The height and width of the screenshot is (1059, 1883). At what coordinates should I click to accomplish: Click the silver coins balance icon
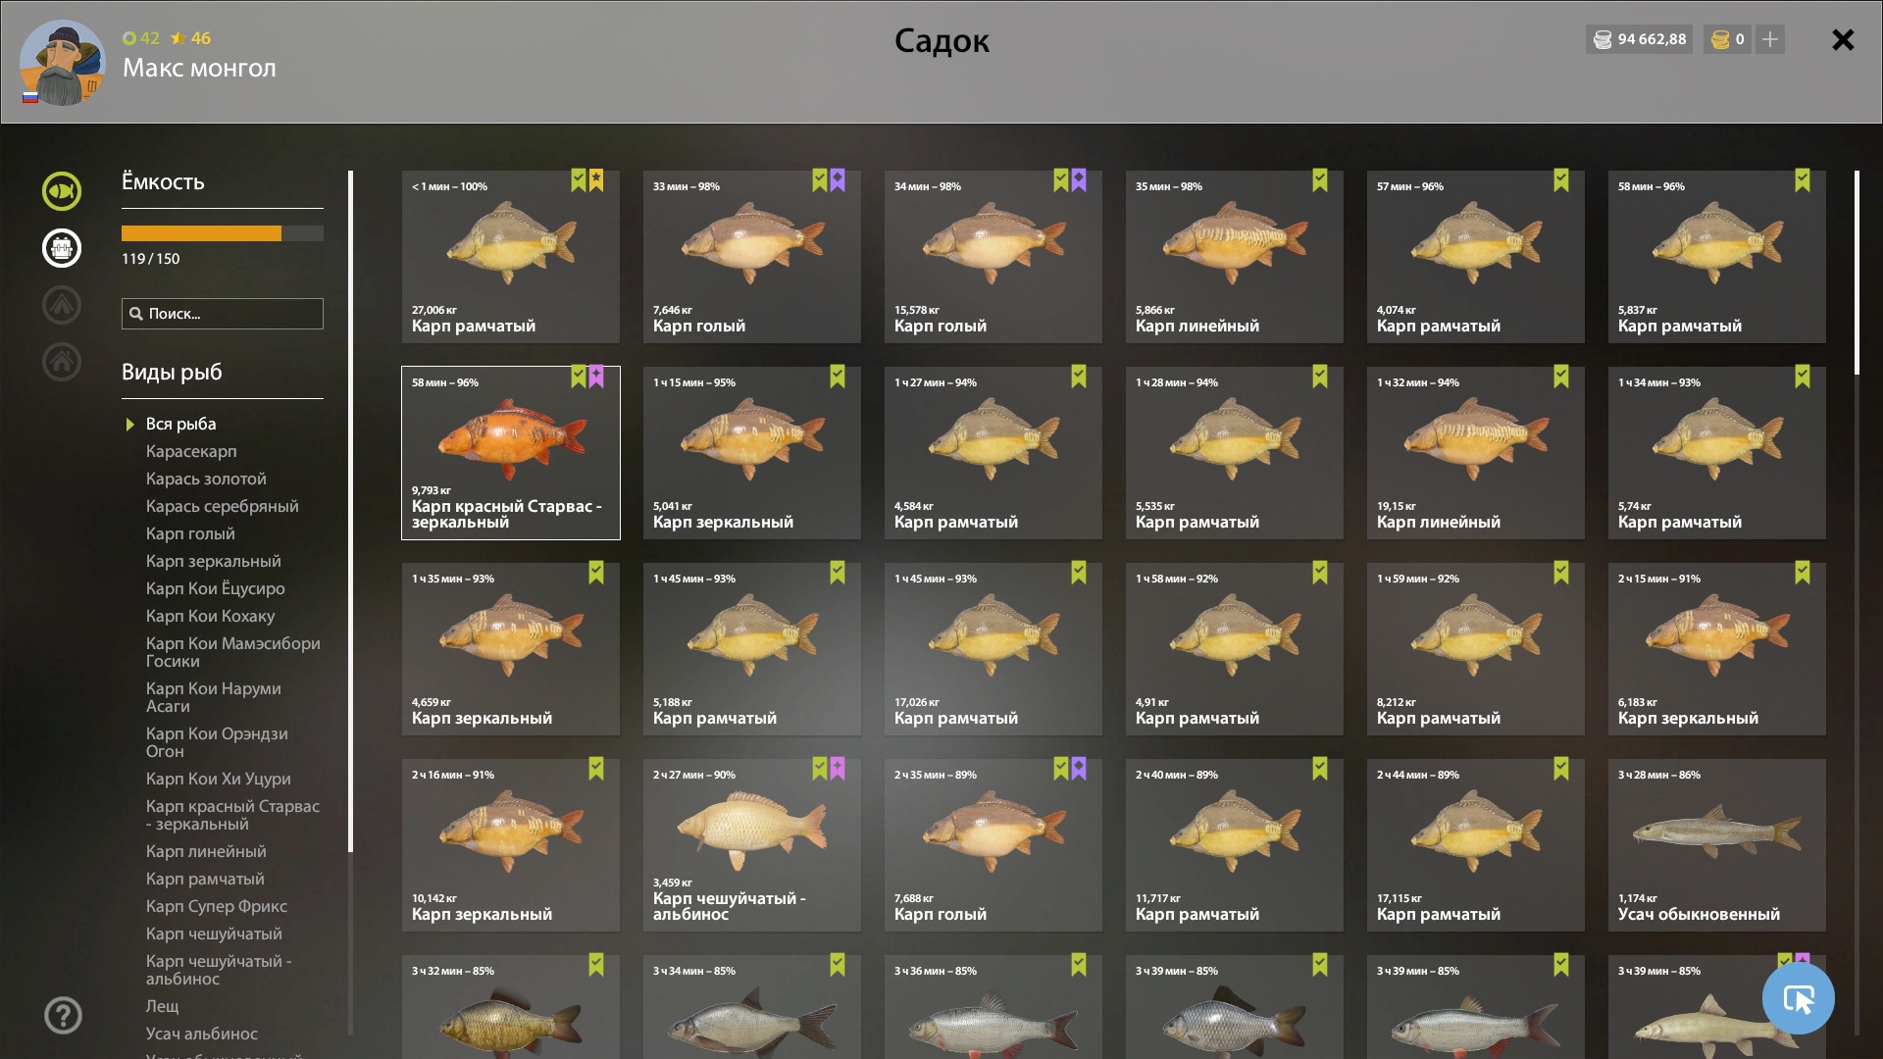[x=1603, y=39]
